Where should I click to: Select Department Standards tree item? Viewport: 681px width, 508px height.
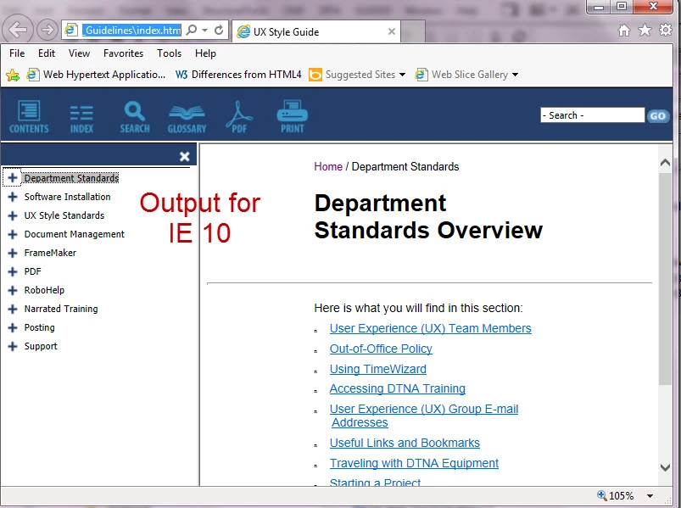(x=71, y=178)
